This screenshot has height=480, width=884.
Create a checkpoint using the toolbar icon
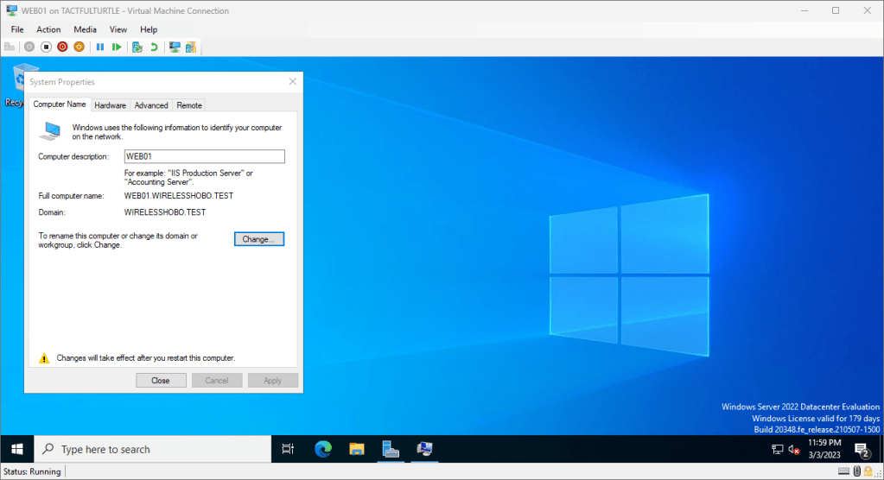137,47
